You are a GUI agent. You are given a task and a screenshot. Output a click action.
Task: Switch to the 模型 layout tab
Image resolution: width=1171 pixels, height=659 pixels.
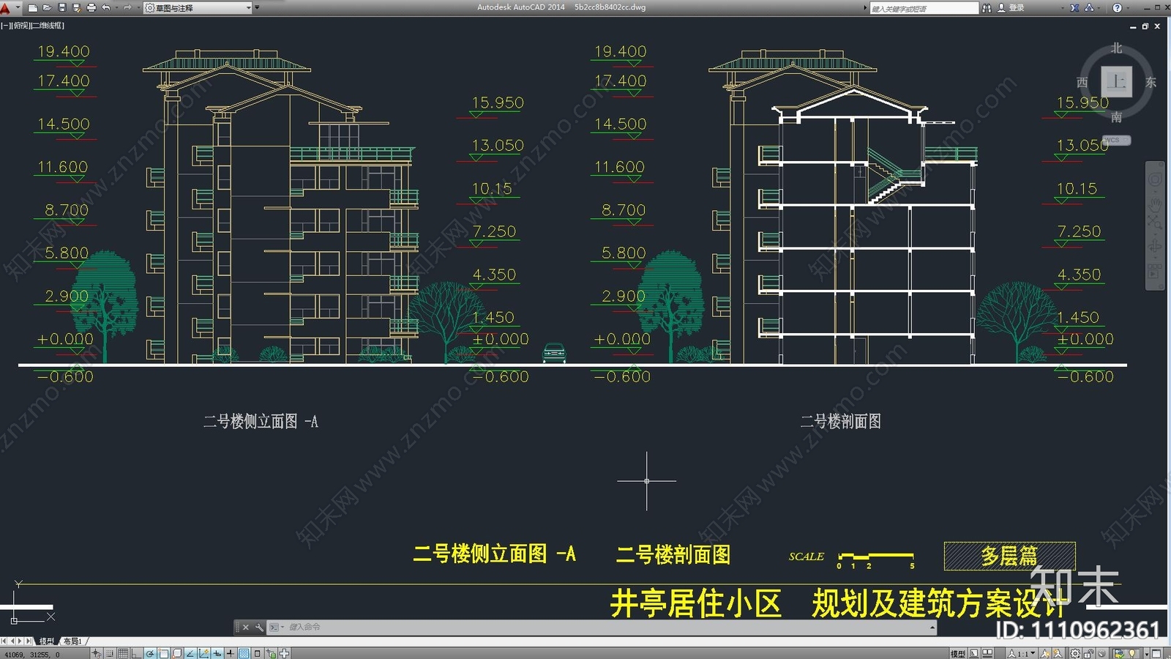tap(47, 641)
